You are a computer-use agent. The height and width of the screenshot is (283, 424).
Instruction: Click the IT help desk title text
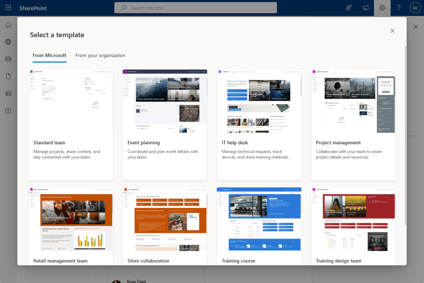[235, 143]
